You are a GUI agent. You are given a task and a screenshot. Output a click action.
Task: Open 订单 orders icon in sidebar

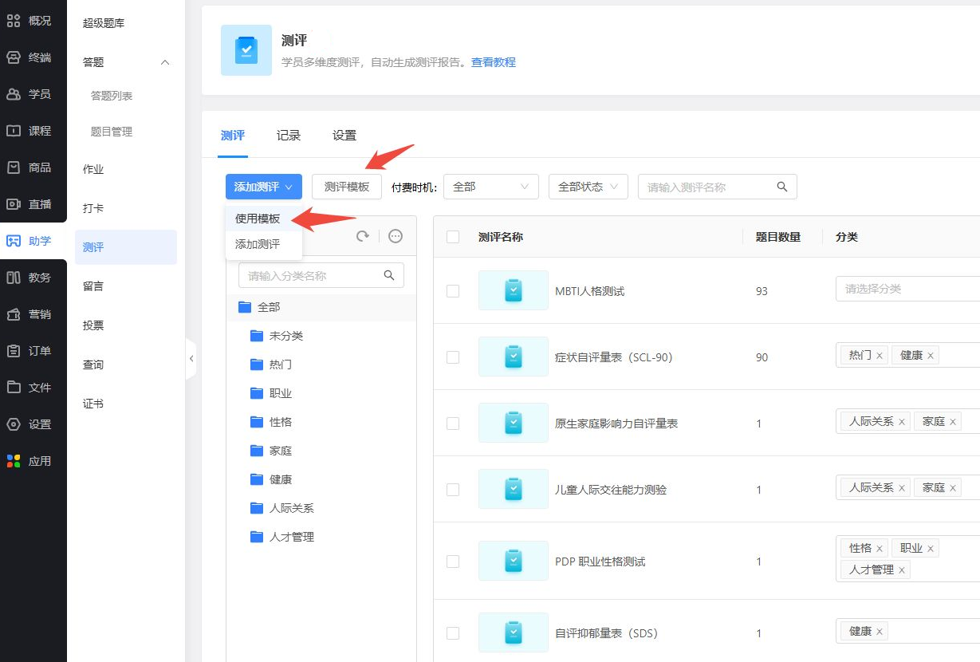tap(14, 351)
